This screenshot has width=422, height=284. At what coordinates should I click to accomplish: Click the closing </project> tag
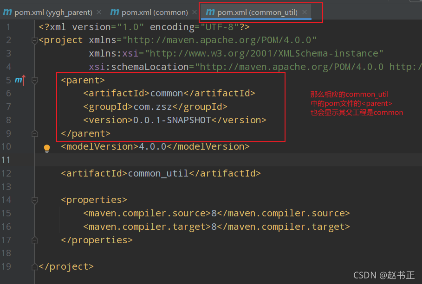(66, 266)
